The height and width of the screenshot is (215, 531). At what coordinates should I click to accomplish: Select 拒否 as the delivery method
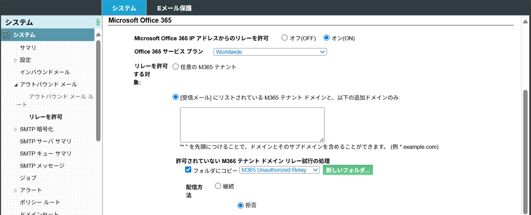coord(241,205)
